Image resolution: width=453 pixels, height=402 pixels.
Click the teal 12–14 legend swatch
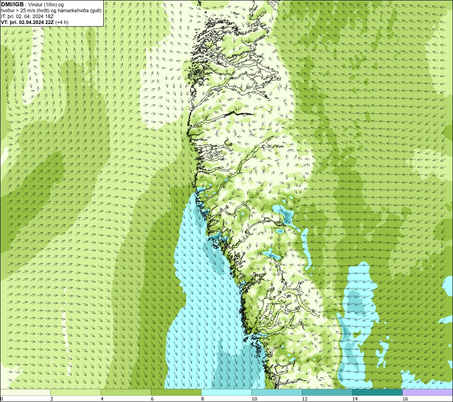tap(327, 392)
